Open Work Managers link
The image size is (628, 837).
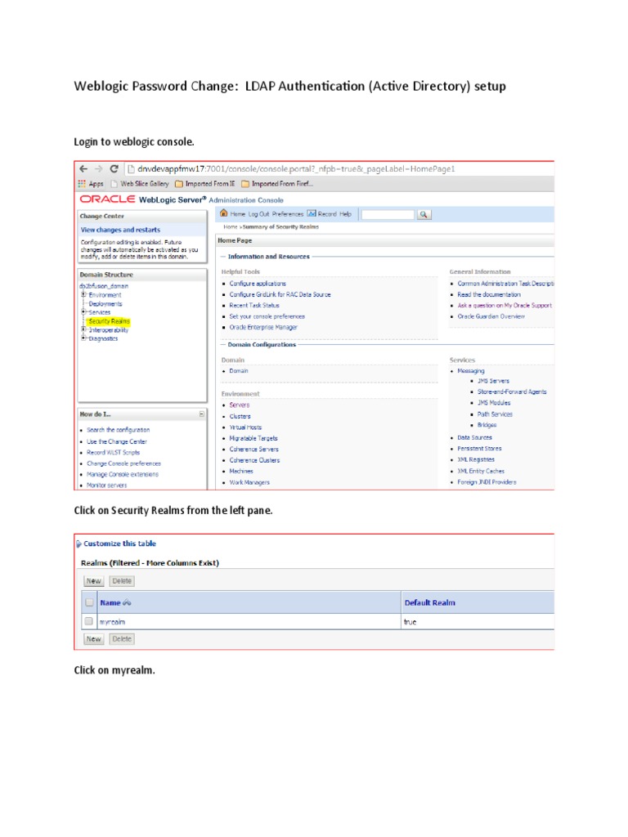click(x=249, y=482)
